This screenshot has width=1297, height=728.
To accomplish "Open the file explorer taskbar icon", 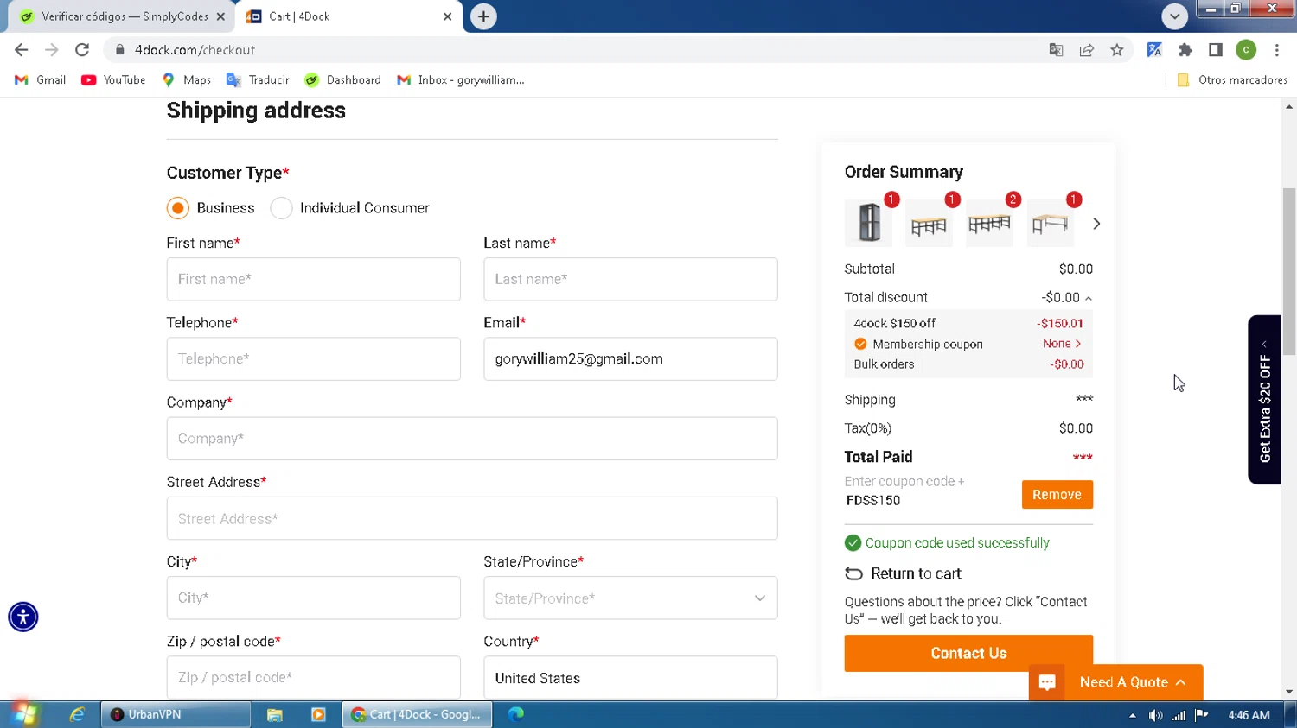I will pyautogui.click(x=275, y=714).
